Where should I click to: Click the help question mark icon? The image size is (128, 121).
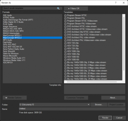(x=116, y=3)
